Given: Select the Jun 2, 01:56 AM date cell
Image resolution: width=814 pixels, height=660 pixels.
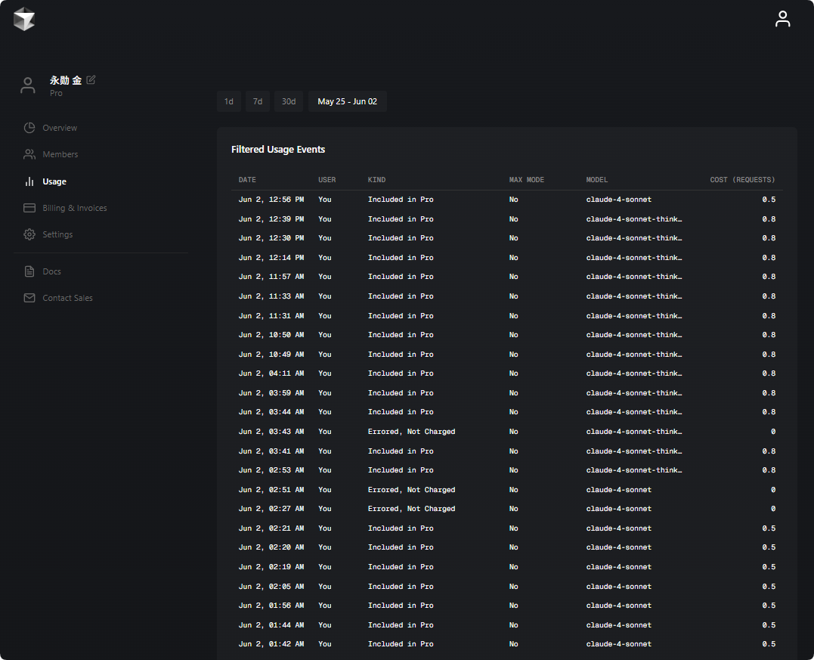Looking at the screenshot, I should point(271,606).
